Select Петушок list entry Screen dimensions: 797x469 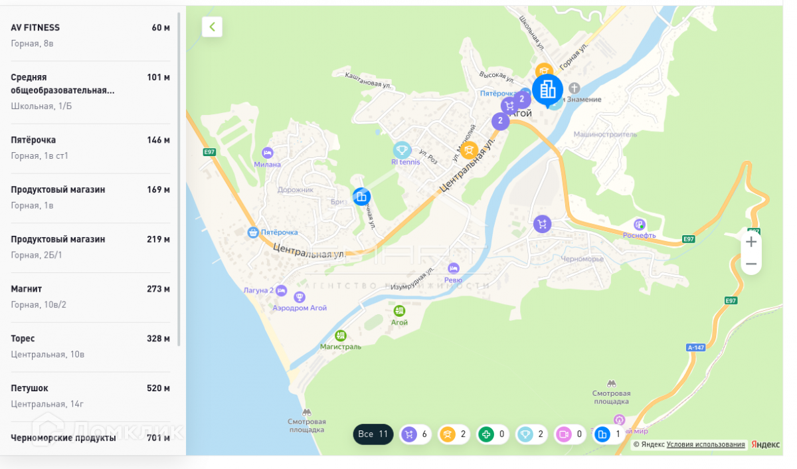coord(90,396)
